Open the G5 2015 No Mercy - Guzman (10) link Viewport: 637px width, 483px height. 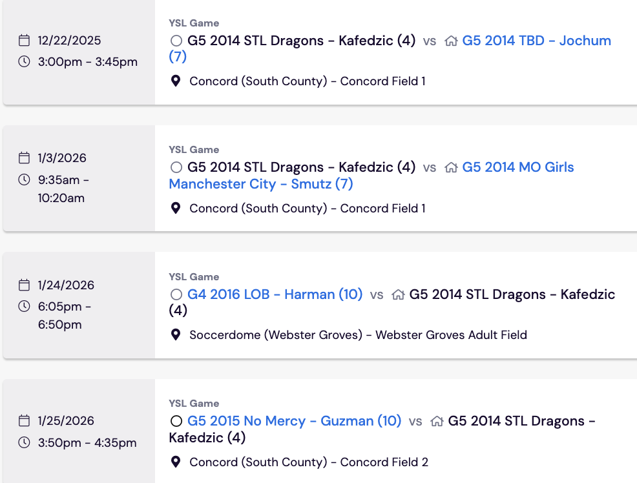tap(294, 421)
